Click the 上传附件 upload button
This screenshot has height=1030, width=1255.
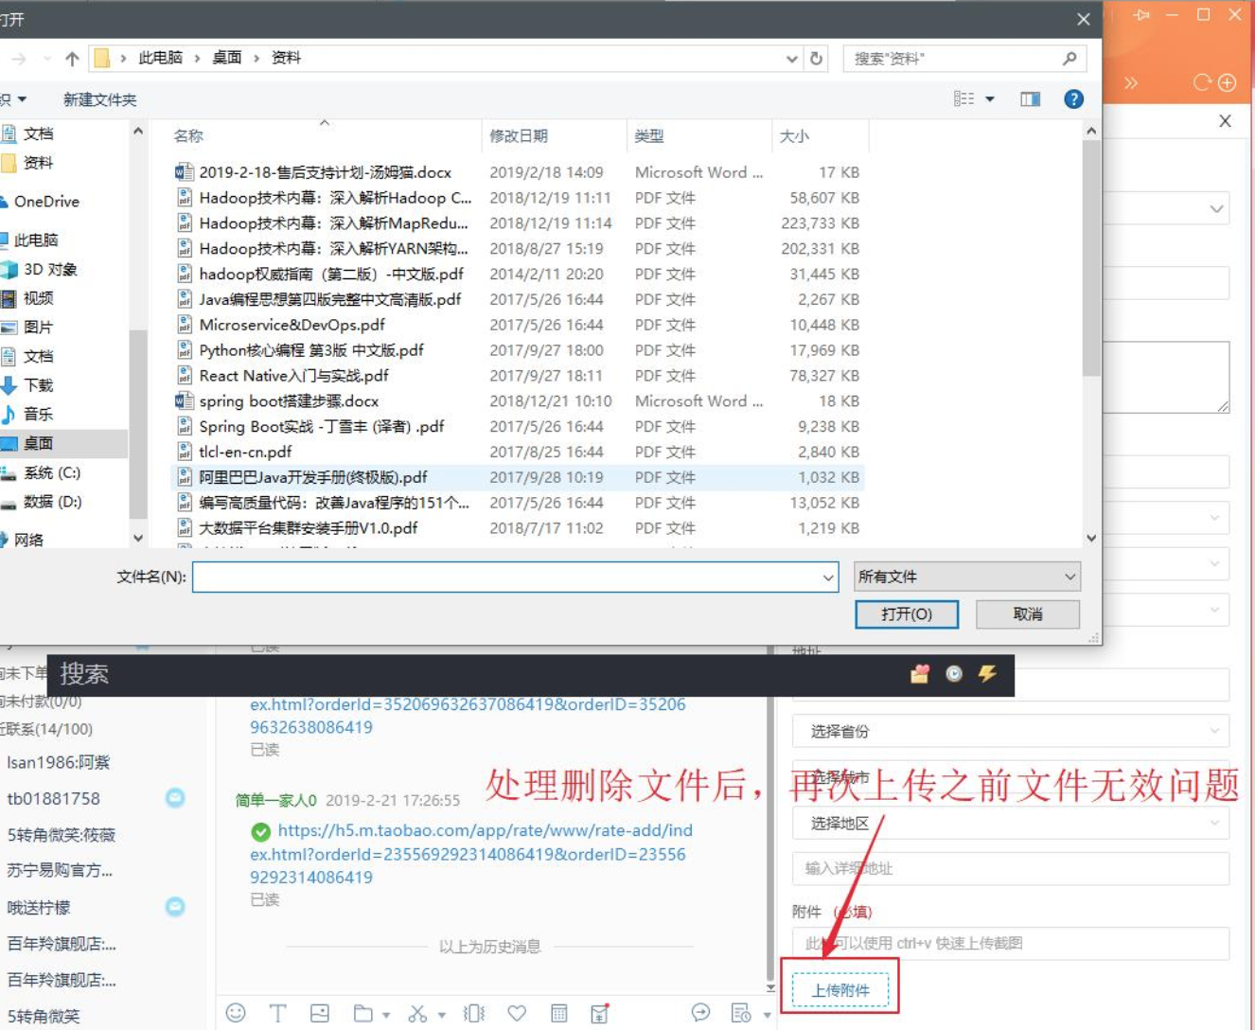[840, 990]
